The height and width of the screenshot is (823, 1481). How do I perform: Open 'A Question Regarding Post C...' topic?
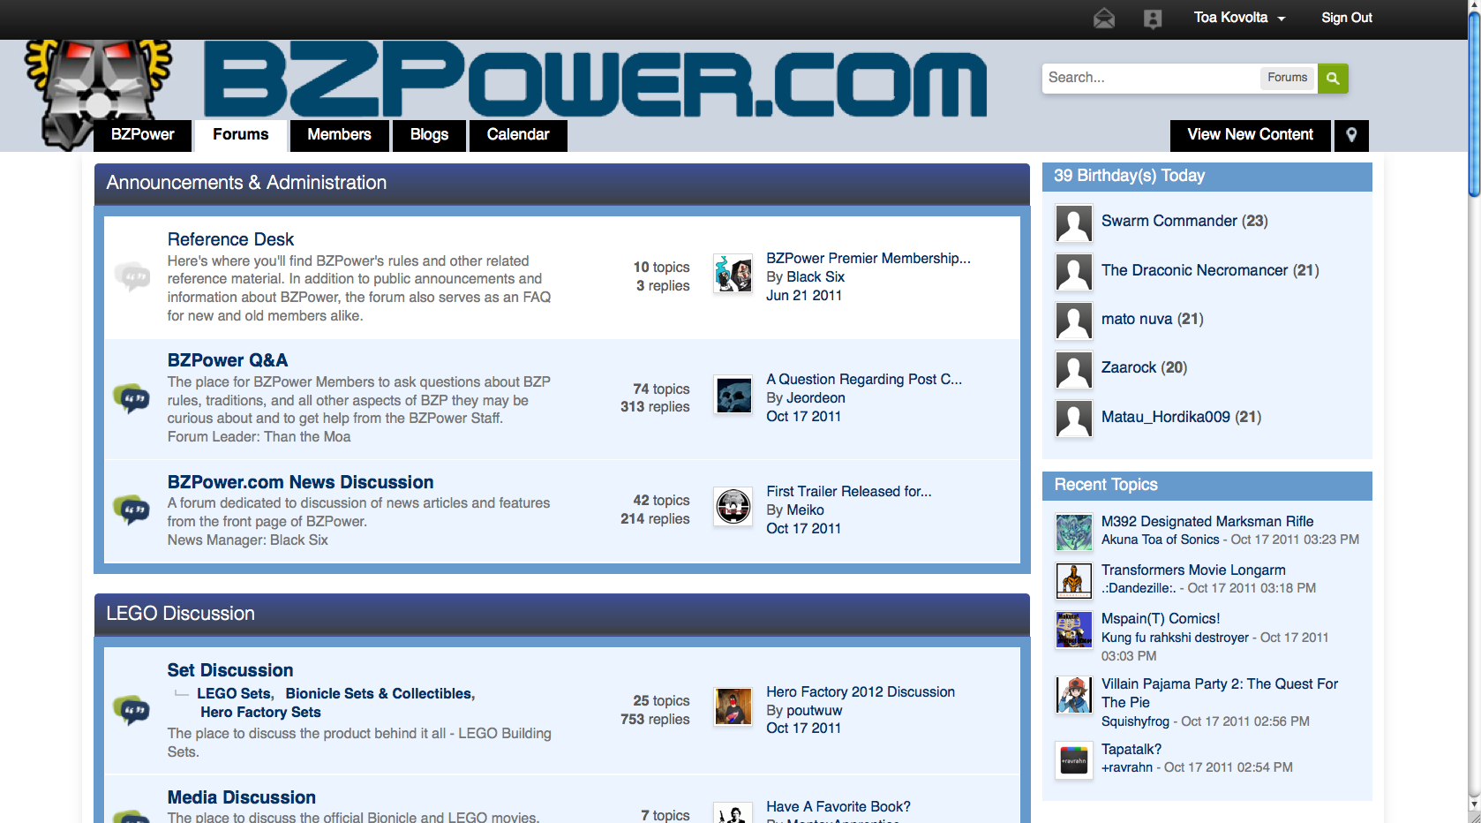point(864,380)
